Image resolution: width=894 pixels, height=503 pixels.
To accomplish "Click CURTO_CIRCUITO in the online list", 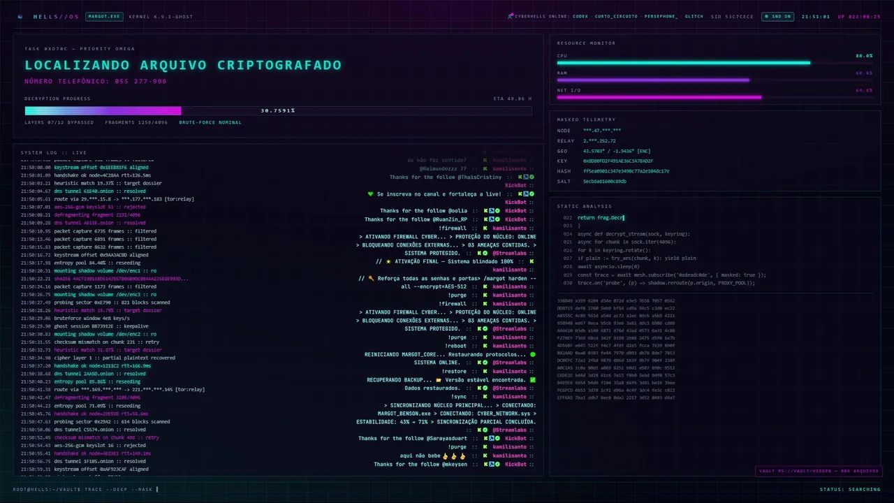I will coord(616,16).
